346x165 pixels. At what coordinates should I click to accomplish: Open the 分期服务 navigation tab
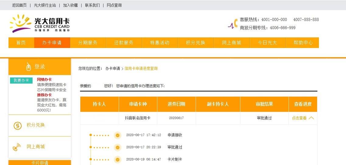pos(88,43)
